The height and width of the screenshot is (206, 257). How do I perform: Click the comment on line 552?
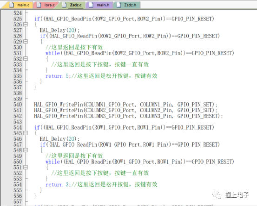click(100, 173)
